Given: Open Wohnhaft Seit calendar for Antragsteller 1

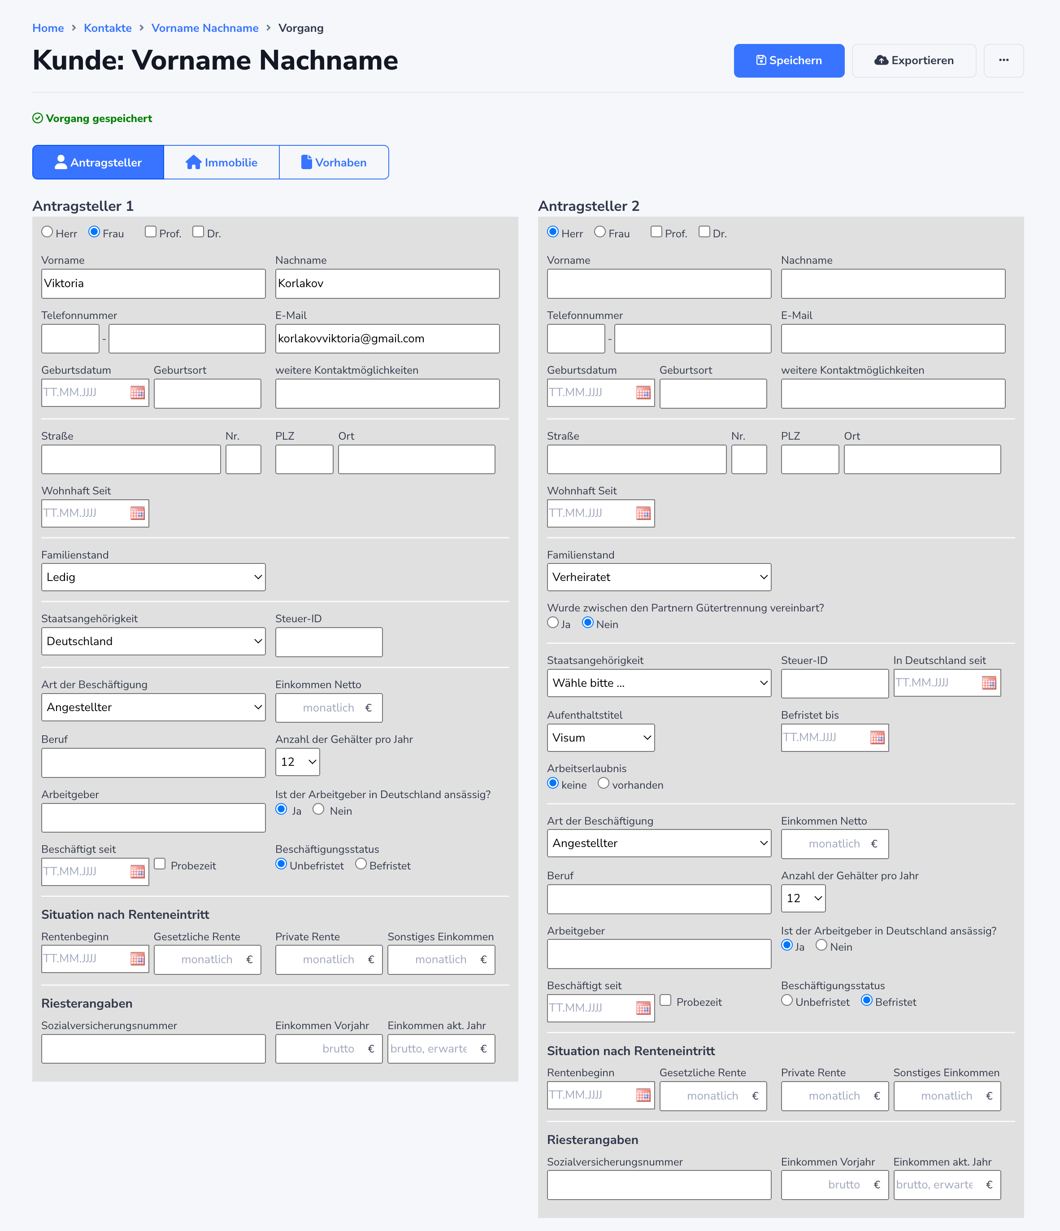Looking at the screenshot, I should 137,513.
